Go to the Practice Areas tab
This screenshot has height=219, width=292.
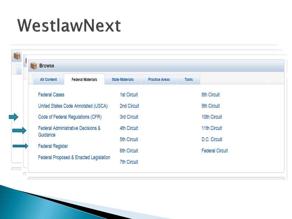(x=159, y=80)
